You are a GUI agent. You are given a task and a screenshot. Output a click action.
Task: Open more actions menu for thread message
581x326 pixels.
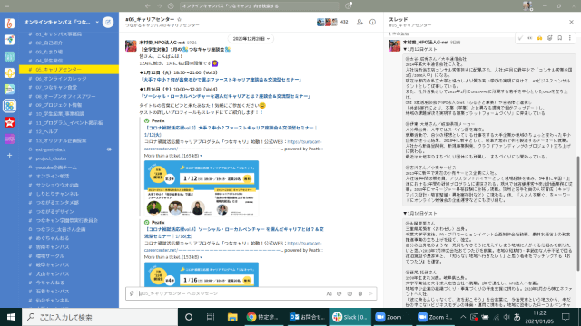click(x=569, y=38)
